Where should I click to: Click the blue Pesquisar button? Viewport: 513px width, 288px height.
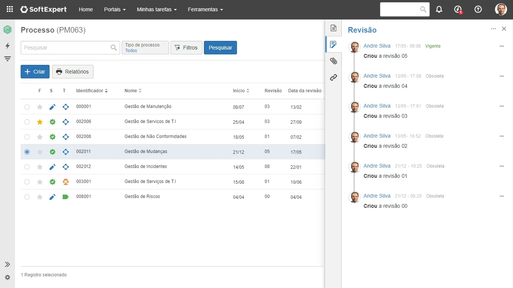(x=220, y=48)
